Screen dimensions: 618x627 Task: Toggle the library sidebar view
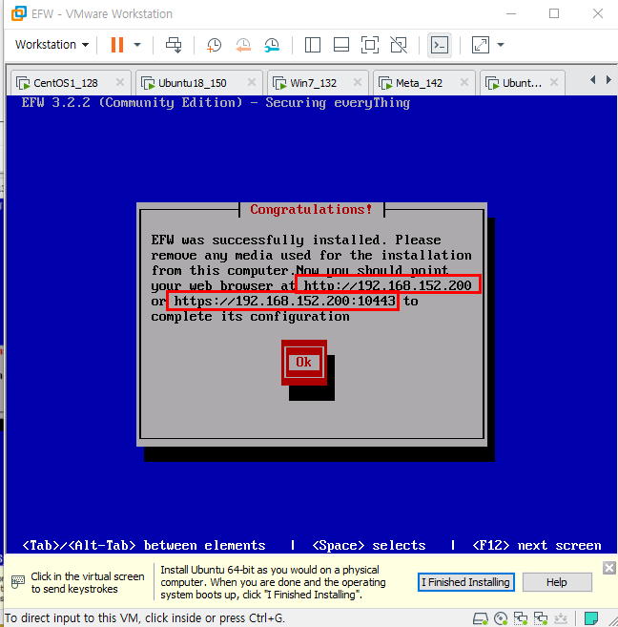tap(313, 45)
